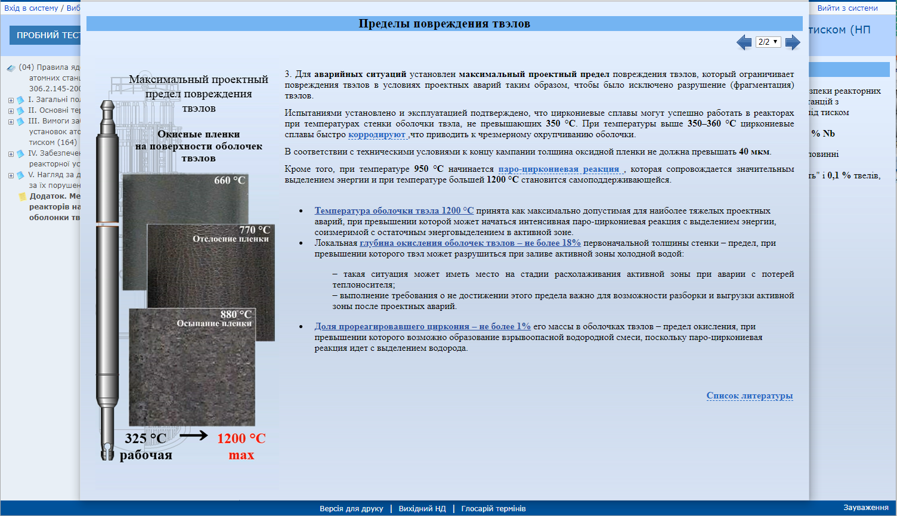The width and height of the screenshot is (897, 516).
Task: Click 'Зауваження' in the footer
Action: coord(866,508)
